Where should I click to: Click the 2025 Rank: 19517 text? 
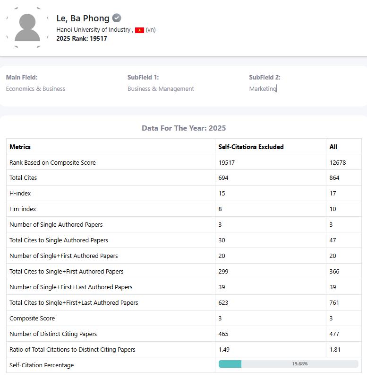[x=82, y=38]
